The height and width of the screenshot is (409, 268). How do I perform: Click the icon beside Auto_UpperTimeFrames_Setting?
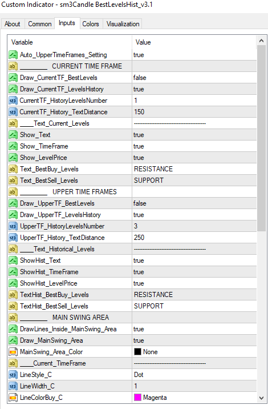(13, 55)
